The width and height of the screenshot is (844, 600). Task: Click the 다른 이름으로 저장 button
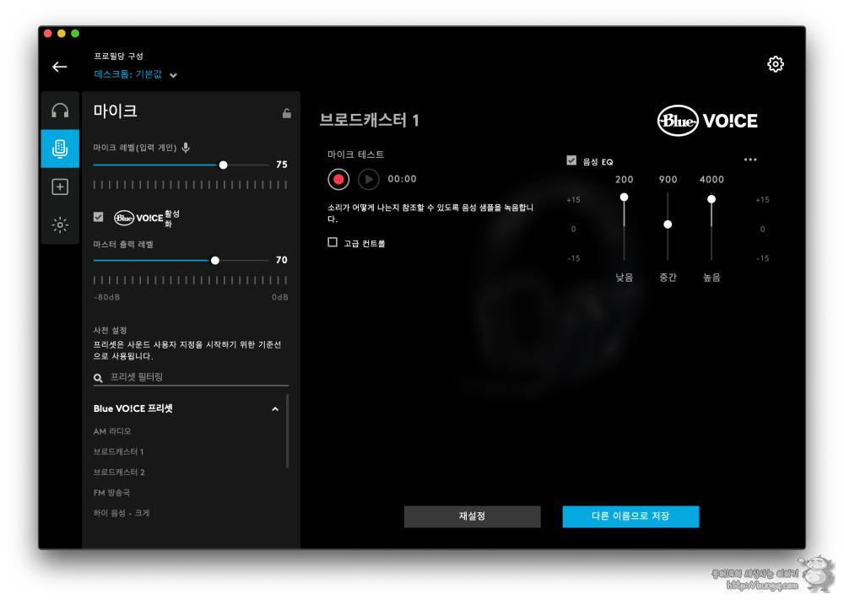(x=630, y=516)
